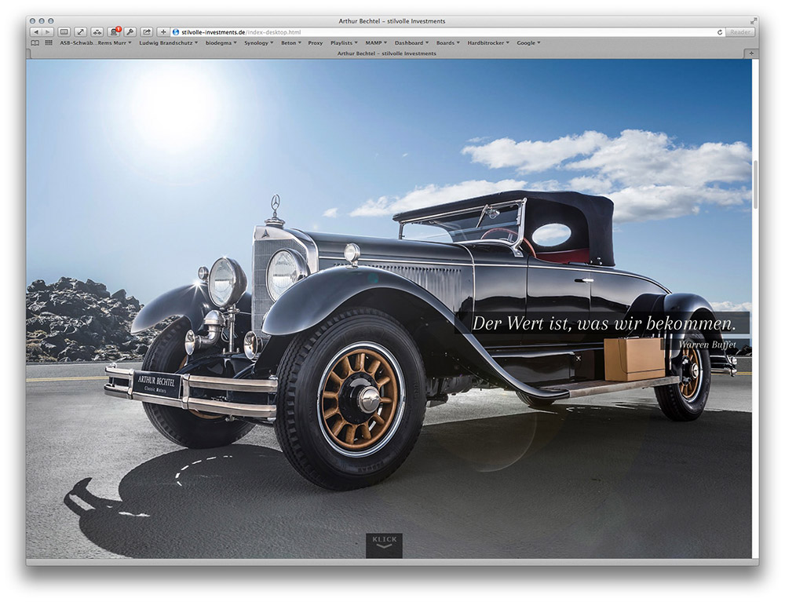Open Top Sites grid icon
The width and height of the screenshot is (785, 602).
49,43
